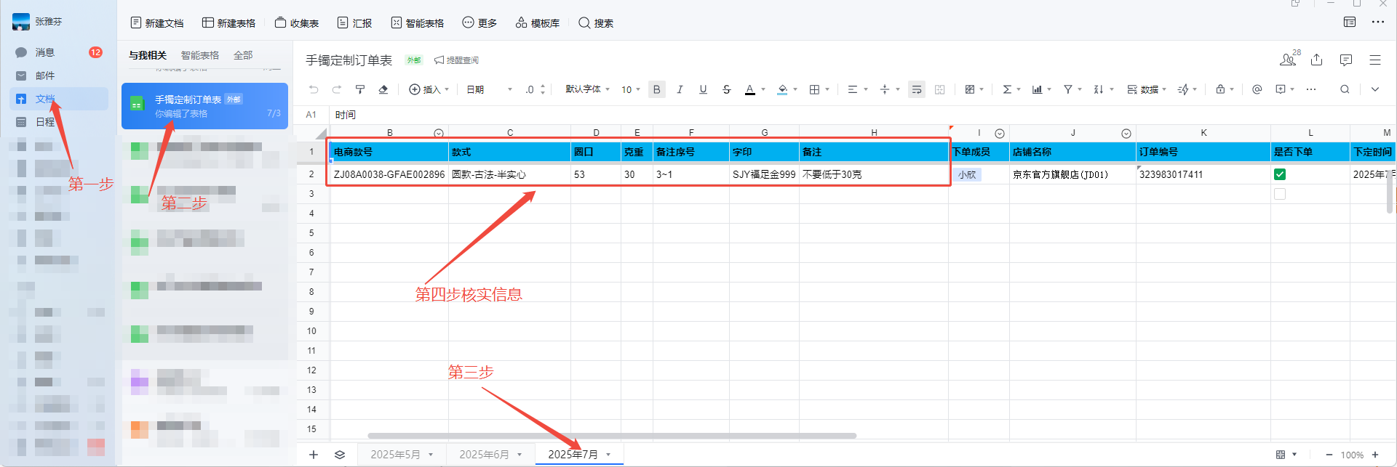This screenshot has width=1397, height=467.
Task: Toggle bold formatting button
Action: click(x=656, y=89)
